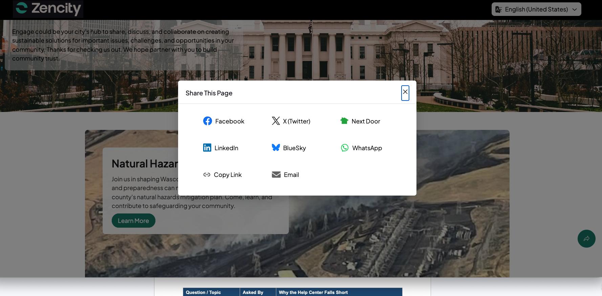Image resolution: width=602 pixels, height=296 pixels.
Task: Click the BlueSky butterfly icon
Action: (276, 148)
